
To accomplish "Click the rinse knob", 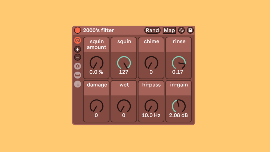I will tap(179, 63).
